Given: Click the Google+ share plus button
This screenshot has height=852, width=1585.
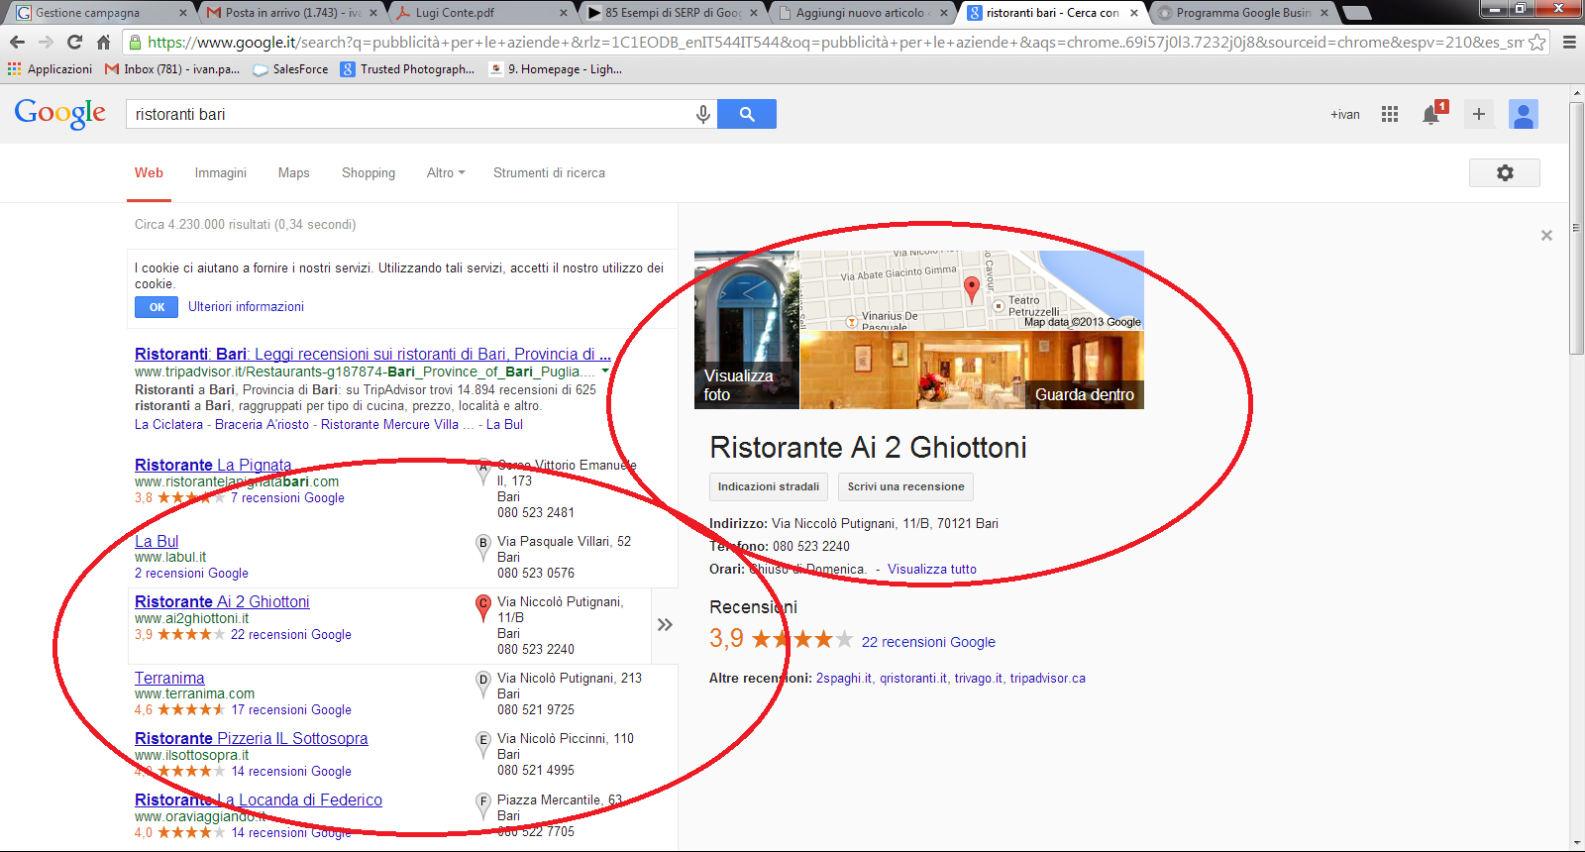Looking at the screenshot, I should click(1478, 114).
